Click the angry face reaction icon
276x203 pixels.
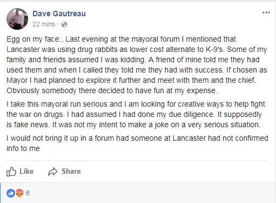coord(19,193)
